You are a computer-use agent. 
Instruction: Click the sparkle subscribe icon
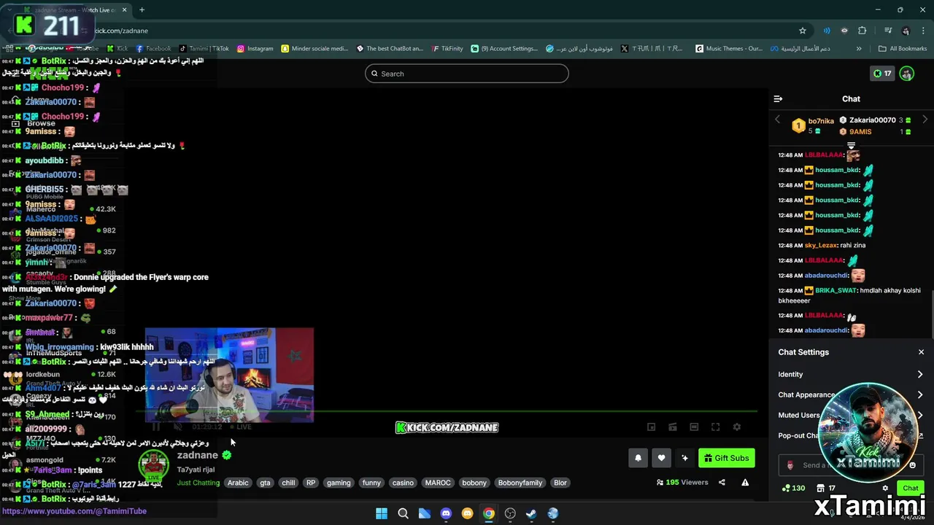pos(684,458)
